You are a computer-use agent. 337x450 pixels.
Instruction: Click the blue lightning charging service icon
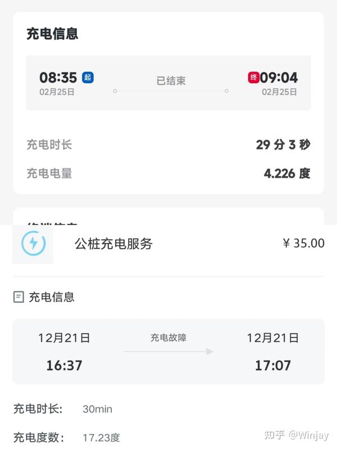34,243
